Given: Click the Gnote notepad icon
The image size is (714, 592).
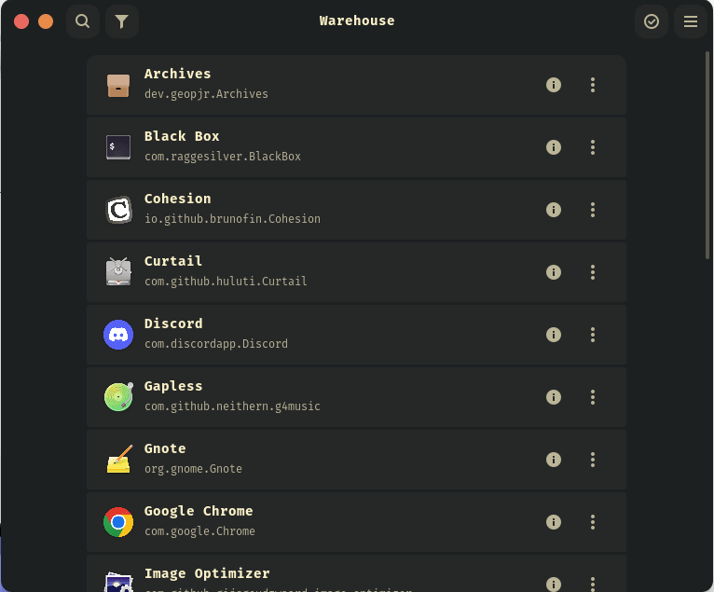Looking at the screenshot, I should point(118,459).
